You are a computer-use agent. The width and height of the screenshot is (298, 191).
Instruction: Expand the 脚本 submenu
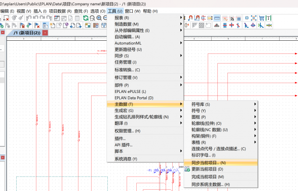145,151
